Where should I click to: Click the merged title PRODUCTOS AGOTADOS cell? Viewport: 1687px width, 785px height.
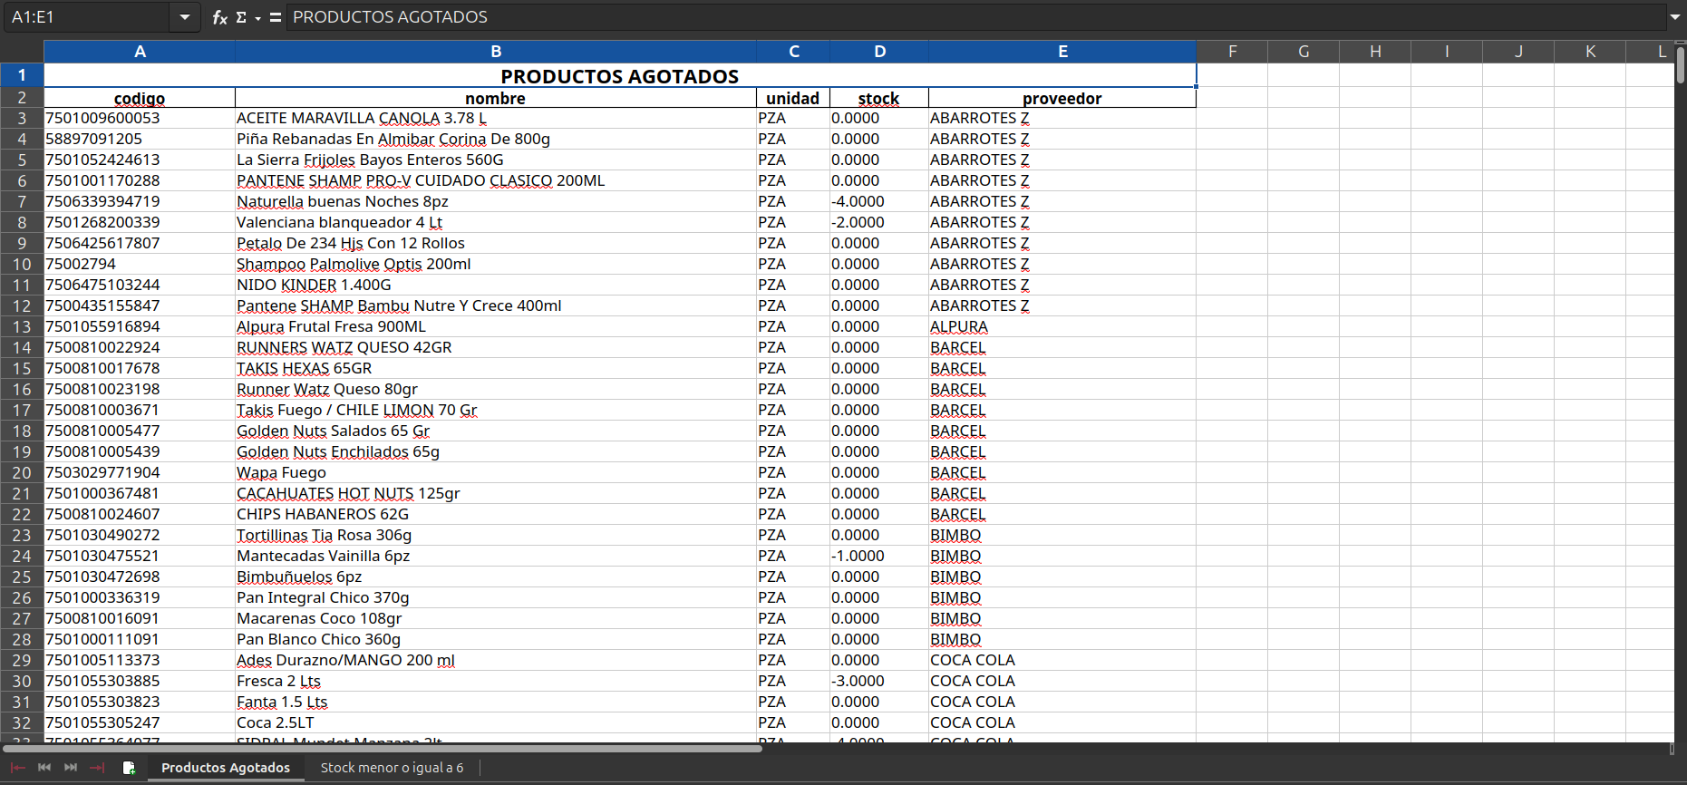coord(620,75)
